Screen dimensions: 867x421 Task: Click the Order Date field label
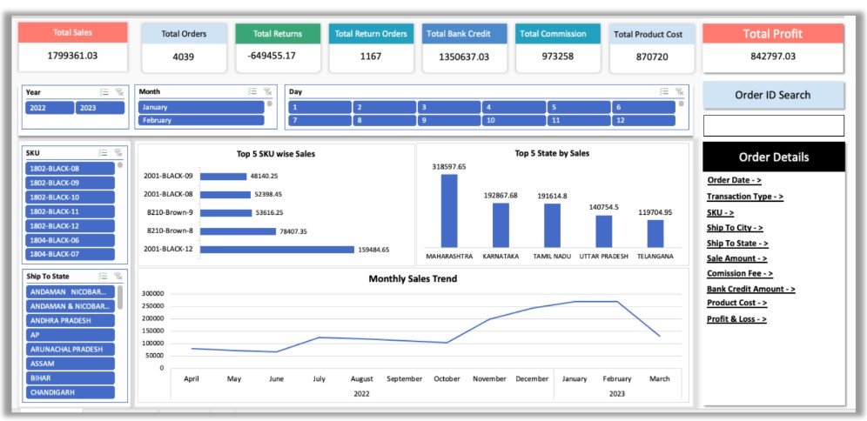tap(735, 180)
